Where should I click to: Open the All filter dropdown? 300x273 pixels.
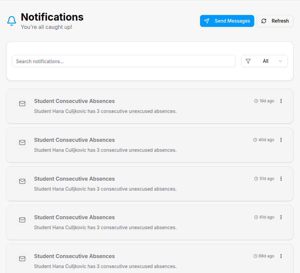click(x=264, y=61)
